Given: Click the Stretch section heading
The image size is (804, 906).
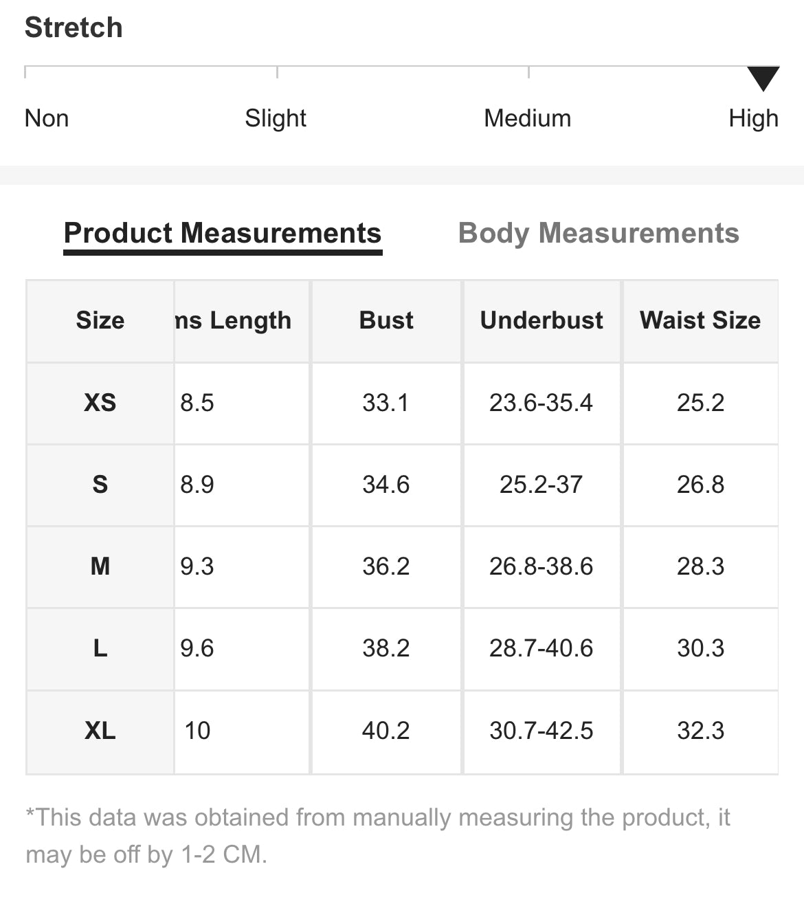Looking at the screenshot, I should (74, 27).
